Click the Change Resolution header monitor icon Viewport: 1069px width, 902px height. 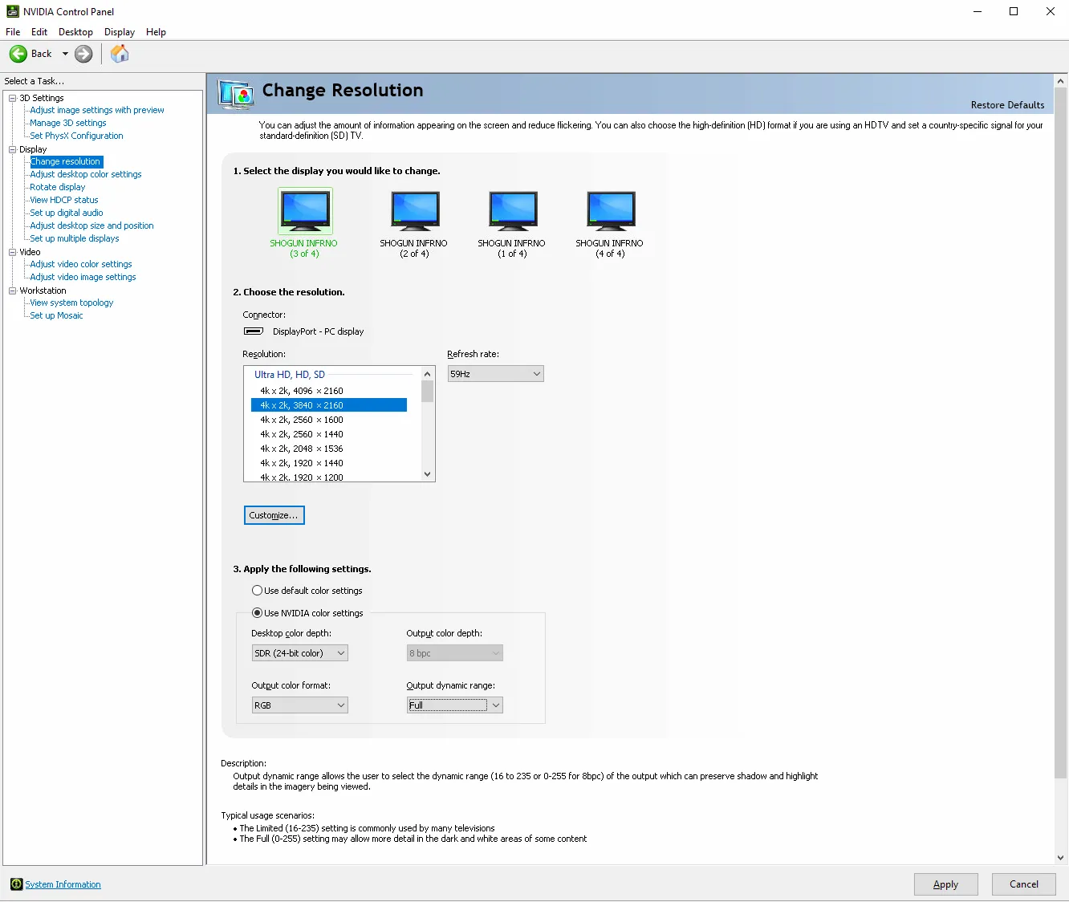[236, 95]
